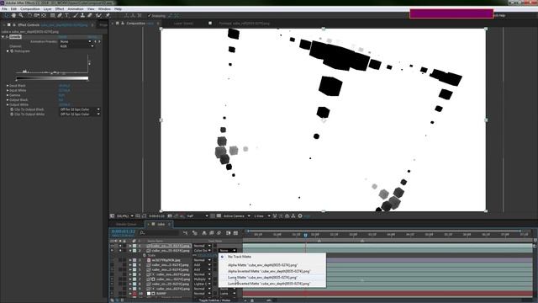Hide layer 1 with its eye toggle
This screenshot has width=538, height=303.
click(x=112, y=246)
